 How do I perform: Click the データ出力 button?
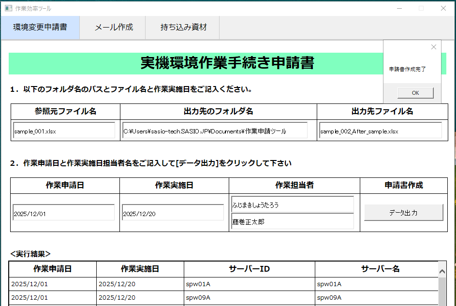(x=403, y=213)
